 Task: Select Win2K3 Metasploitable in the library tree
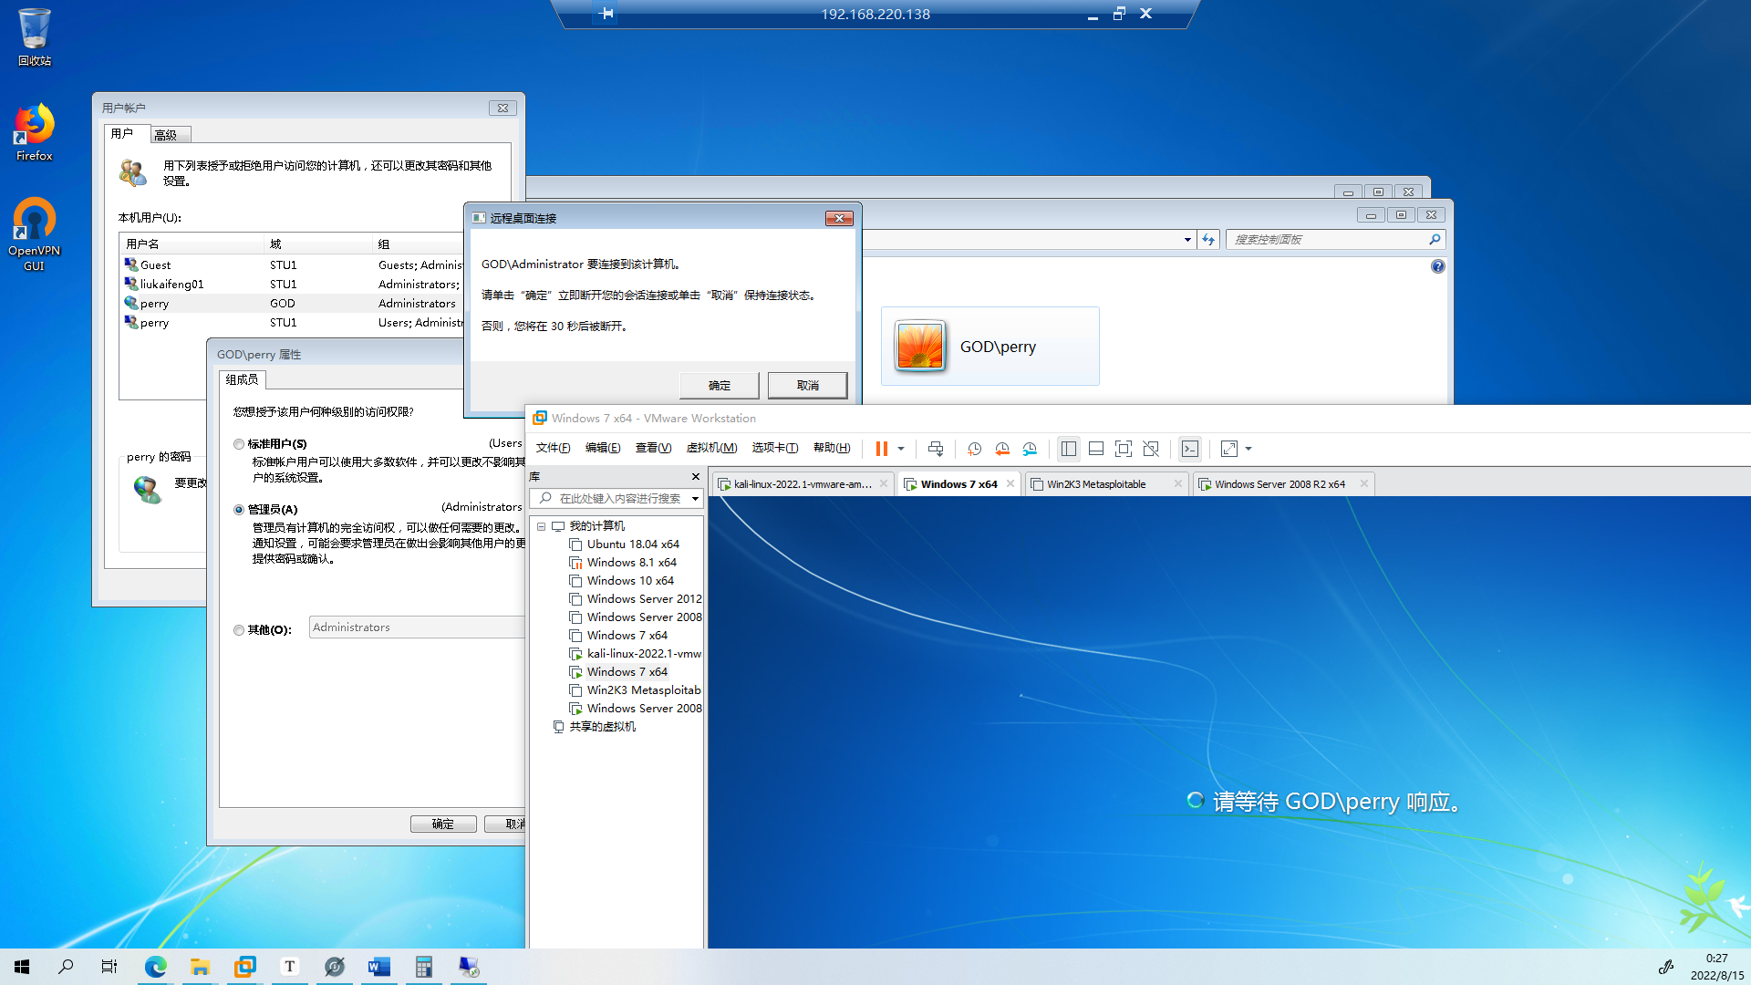[636, 690]
